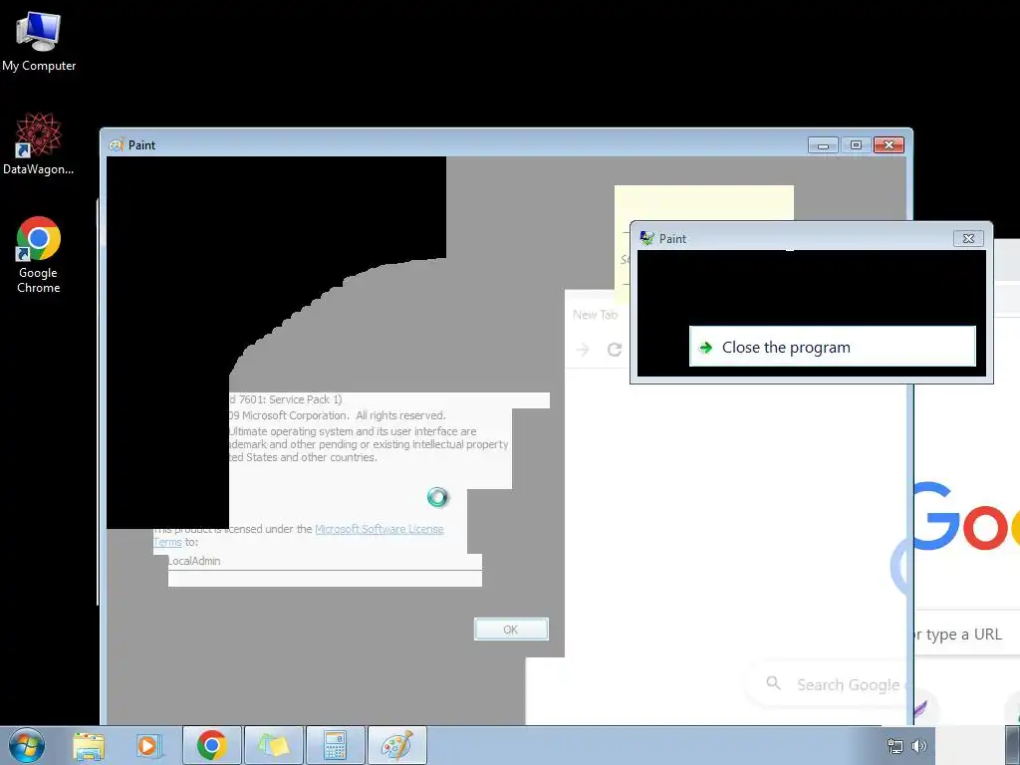The height and width of the screenshot is (765, 1020).
Task: Switch to Paint in the taskbar
Action: tap(396, 745)
